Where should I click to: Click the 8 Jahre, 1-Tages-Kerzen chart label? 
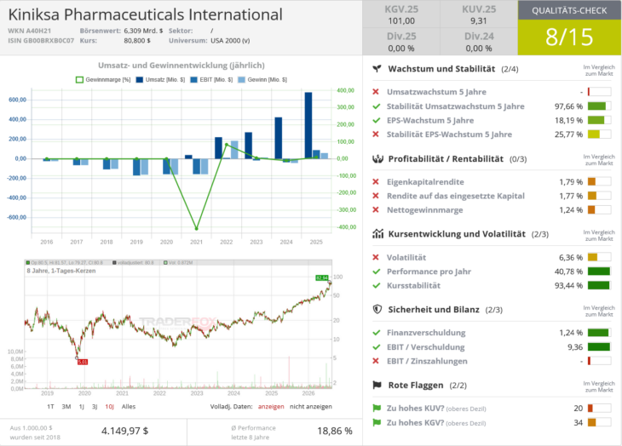(x=61, y=271)
